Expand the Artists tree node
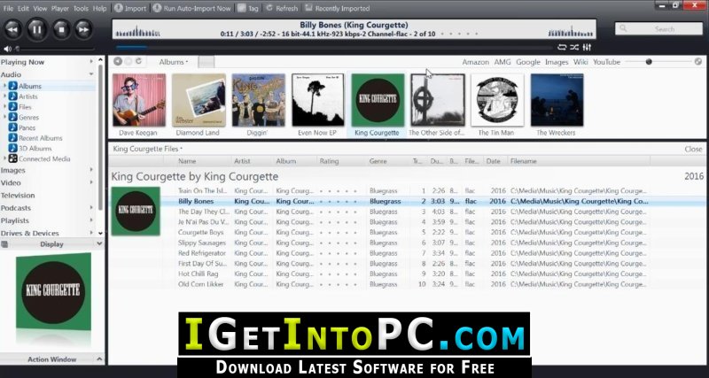 pyautogui.click(x=5, y=96)
